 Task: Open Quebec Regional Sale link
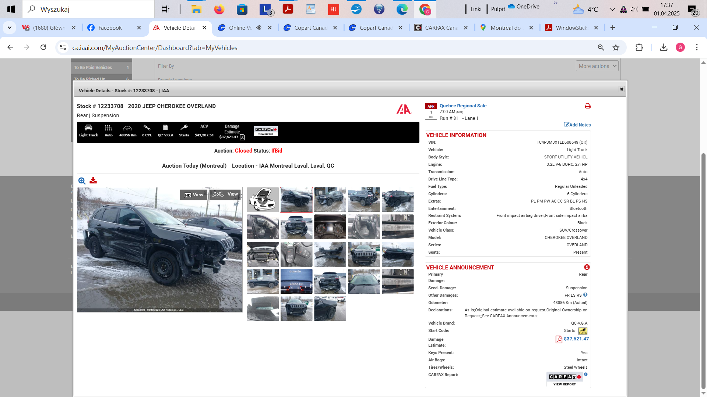click(463, 105)
